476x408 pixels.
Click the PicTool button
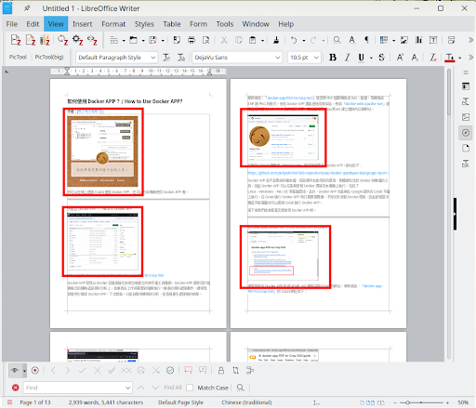click(x=18, y=57)
